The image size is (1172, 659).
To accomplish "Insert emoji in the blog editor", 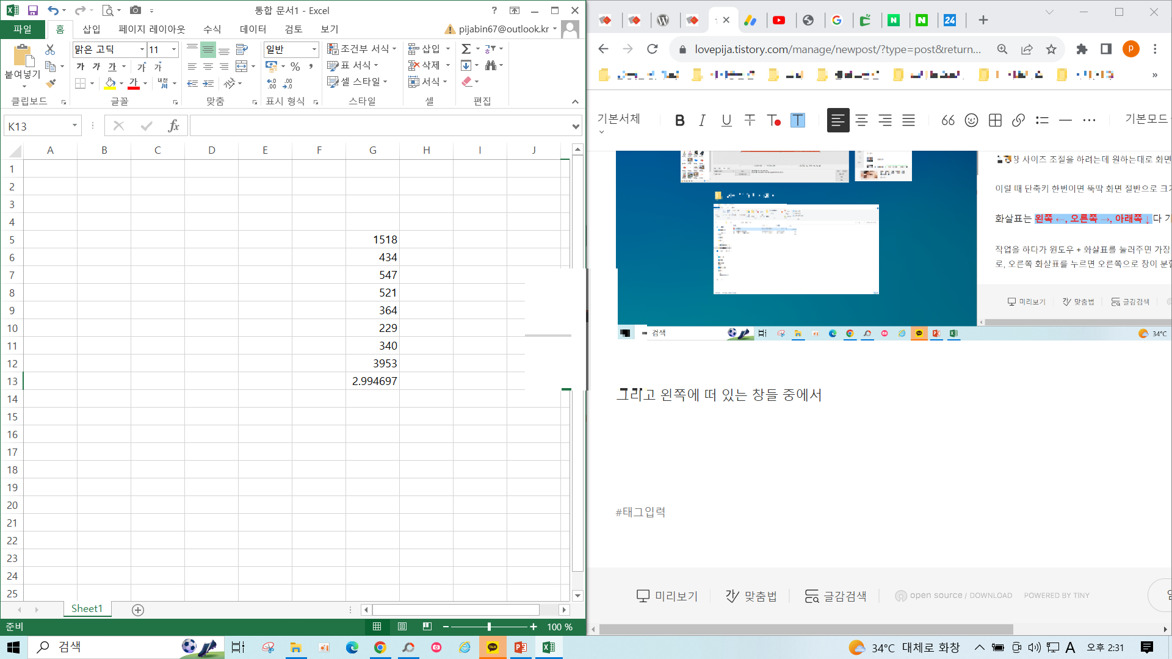I will click(x=971, y=120).
